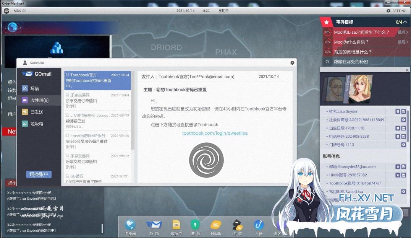This screenshot has width=411, height=238.
Task: Open the Hitalk chat app
Action: point(216,225)
